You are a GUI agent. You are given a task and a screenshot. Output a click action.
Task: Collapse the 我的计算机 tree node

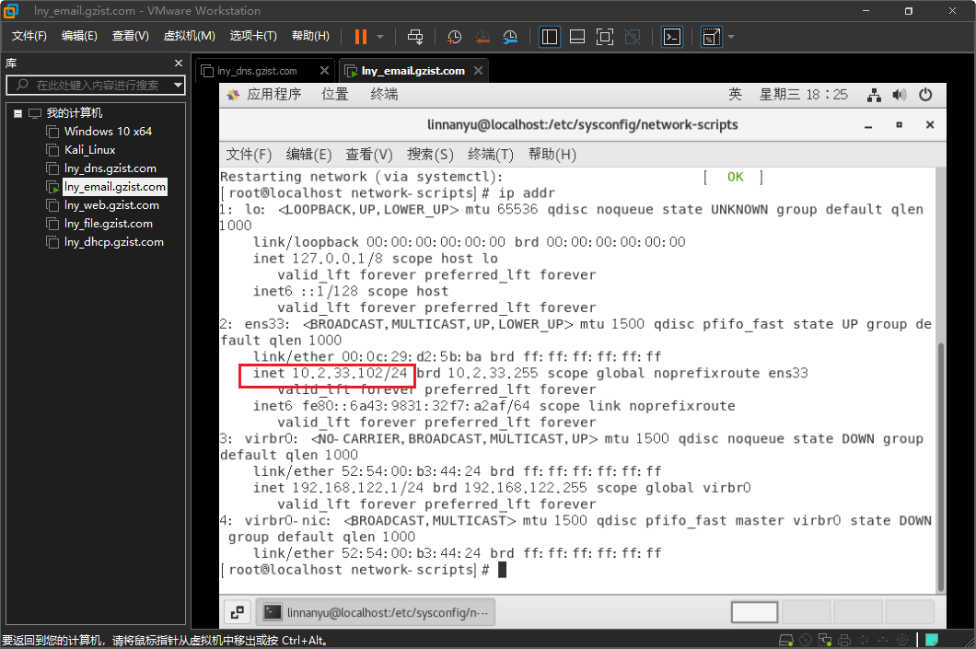point(18,113)
